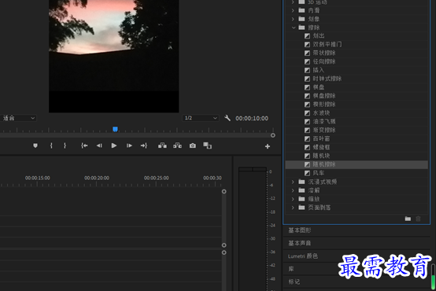The image size is (436, 291).
Task: Click the Extract button icon
Action: click(177, 145)
